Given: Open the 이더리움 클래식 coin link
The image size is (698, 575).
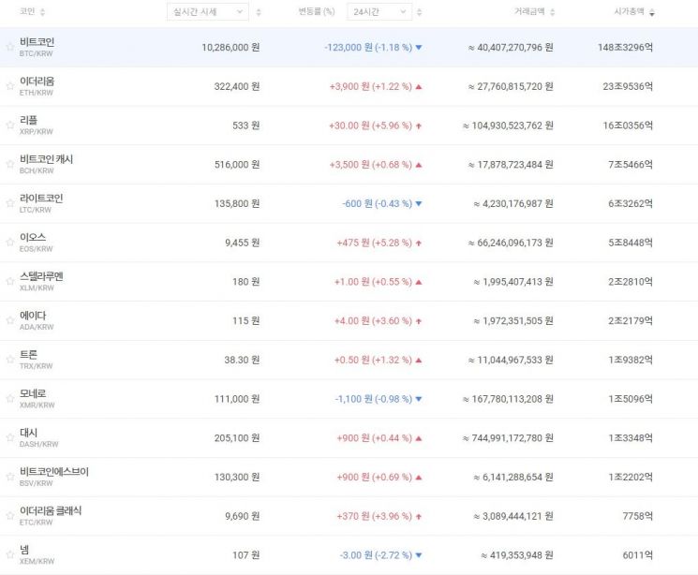Looking at the screenshot, I should pos(51,511).
